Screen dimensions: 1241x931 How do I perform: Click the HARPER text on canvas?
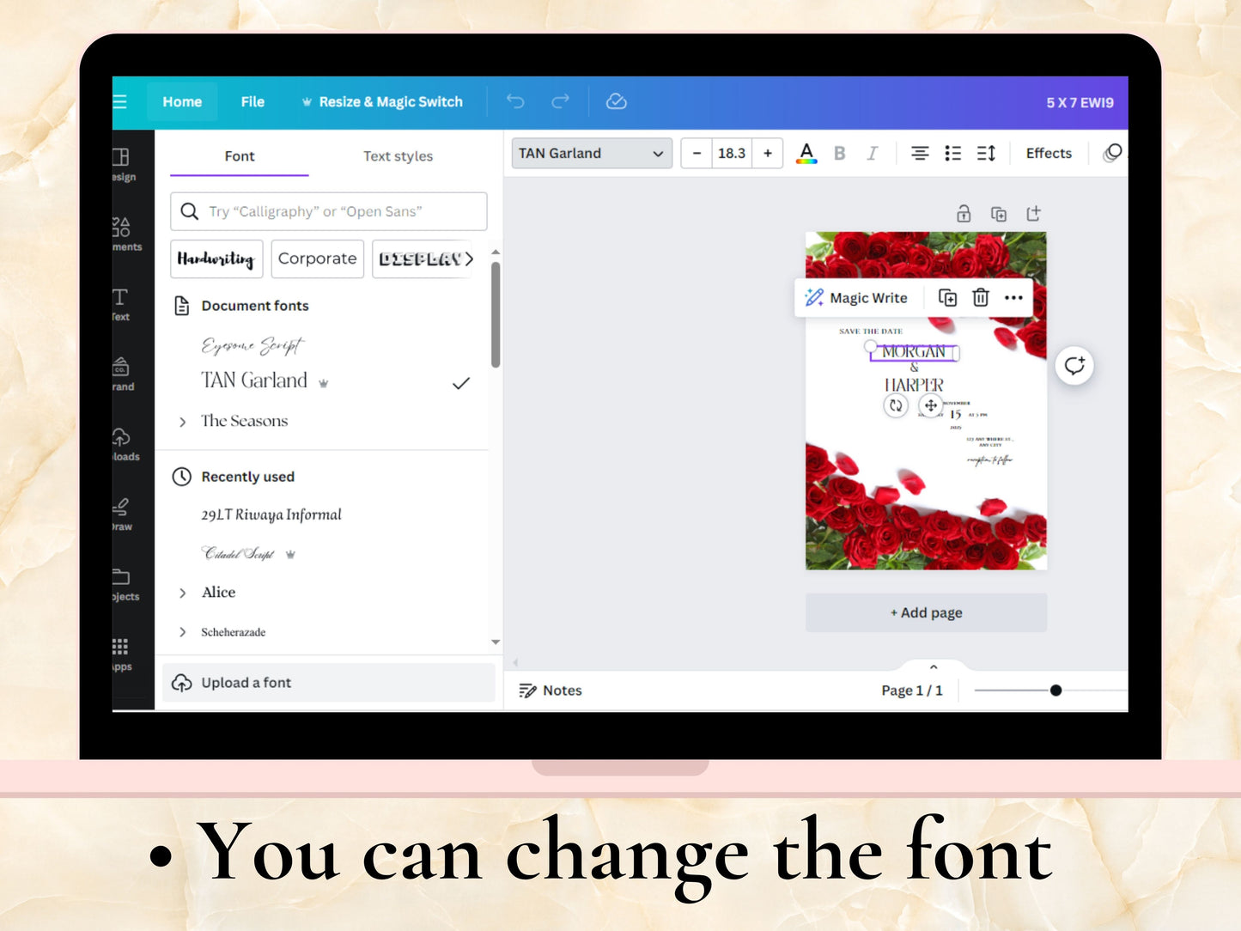pyautogui.click(x=914, y=386)
